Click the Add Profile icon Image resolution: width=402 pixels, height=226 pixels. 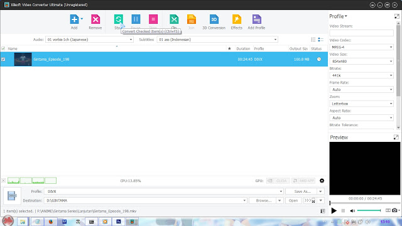point(257,19)
